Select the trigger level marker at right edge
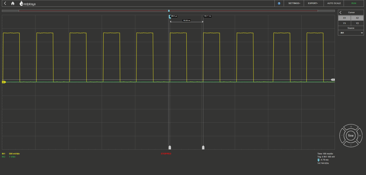The image size is (366, 175). pyautogui.click(x=333, y=80)
